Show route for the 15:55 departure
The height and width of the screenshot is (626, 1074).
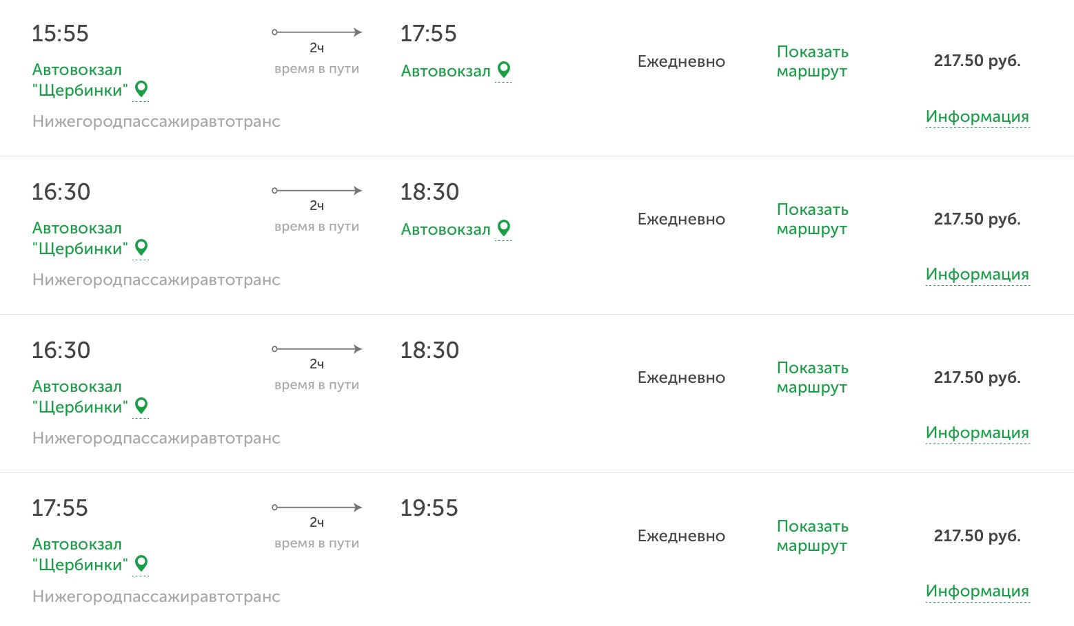tap(812, 61)
